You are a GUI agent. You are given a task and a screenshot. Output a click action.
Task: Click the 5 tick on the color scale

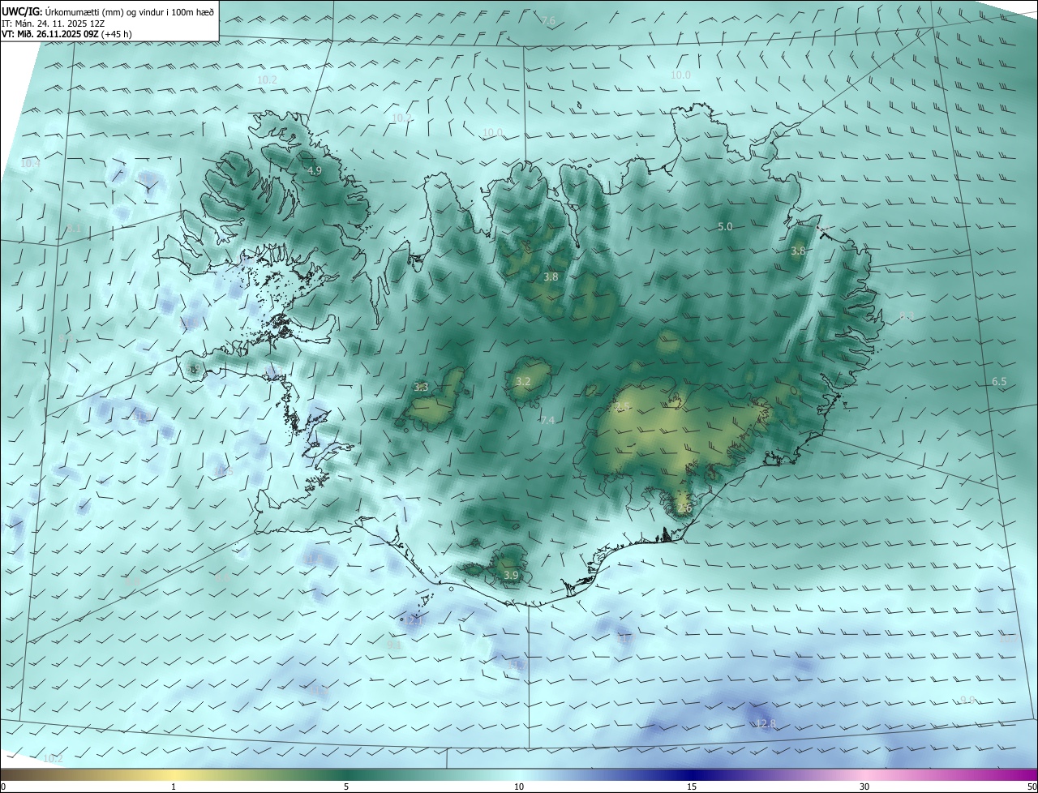point(346,787)
